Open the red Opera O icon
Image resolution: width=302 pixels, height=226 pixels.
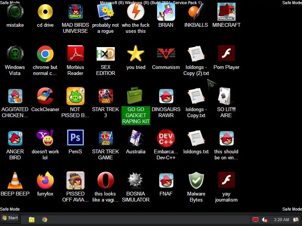106,180
